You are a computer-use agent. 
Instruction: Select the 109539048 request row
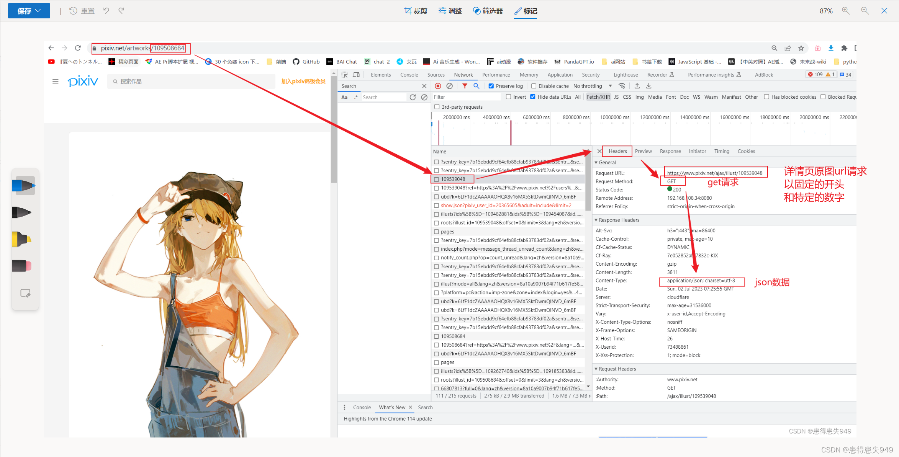508,179
